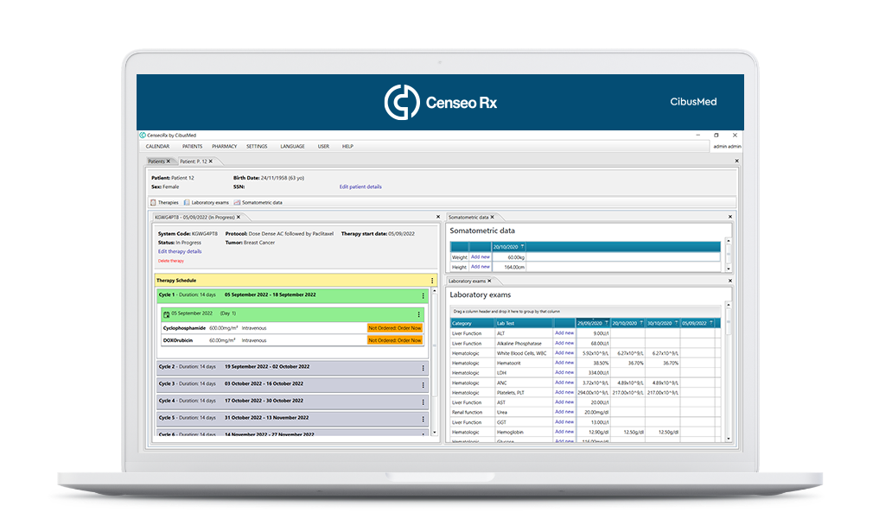
Task: Close the Patients tab
Action: pos(169,161)
